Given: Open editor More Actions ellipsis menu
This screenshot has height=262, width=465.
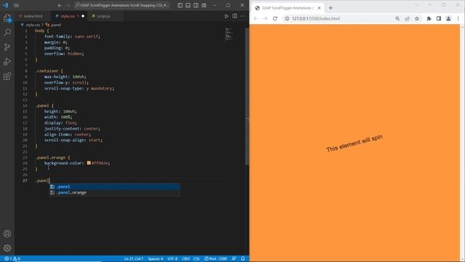Looking at the screenshot, I should pos(243,16).
